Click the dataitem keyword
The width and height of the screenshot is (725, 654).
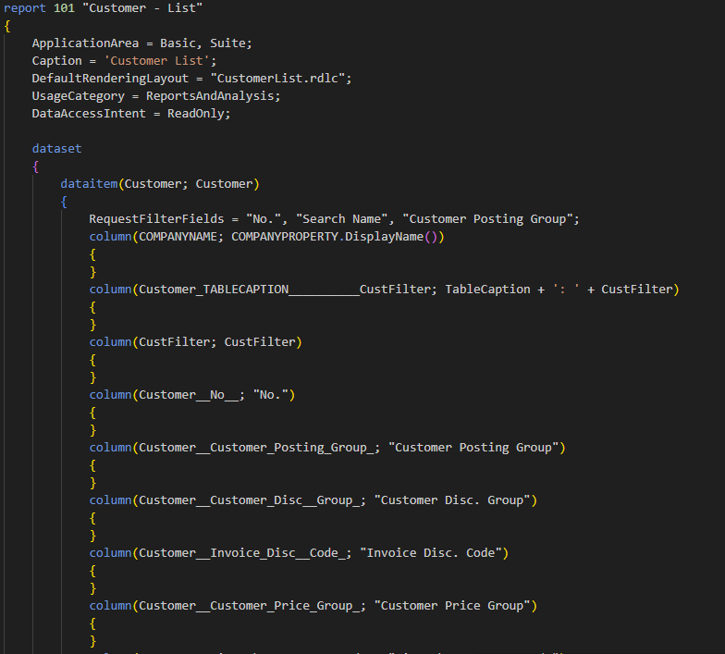coord(89,184)
